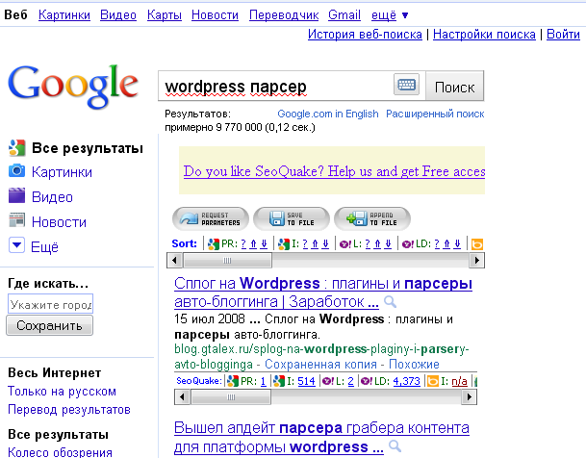Click the sort bar scrollbar left arrow
586x458 pixels.
click(x=174, y=261)
